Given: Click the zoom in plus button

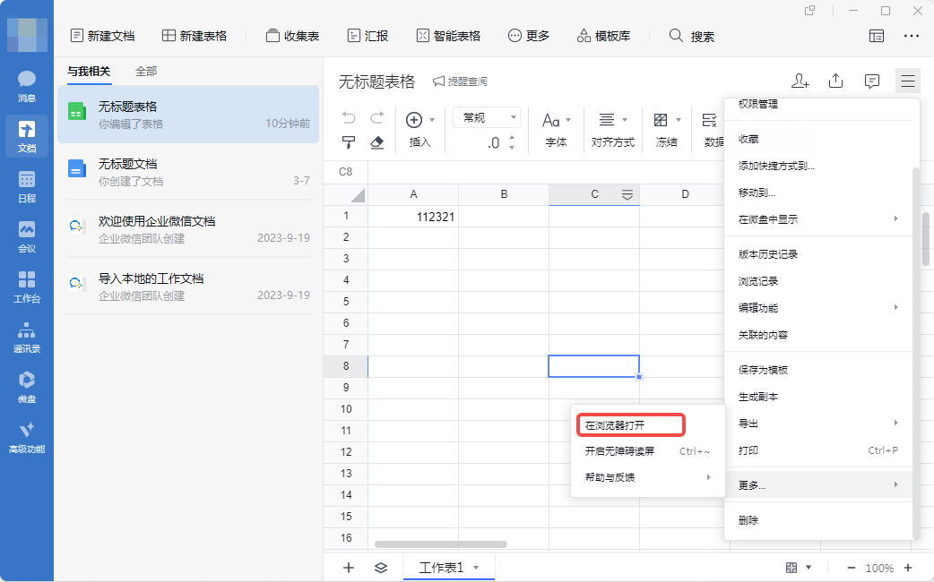Looking at the screenshot, I should pyautogui.click(x=908, y=568).
